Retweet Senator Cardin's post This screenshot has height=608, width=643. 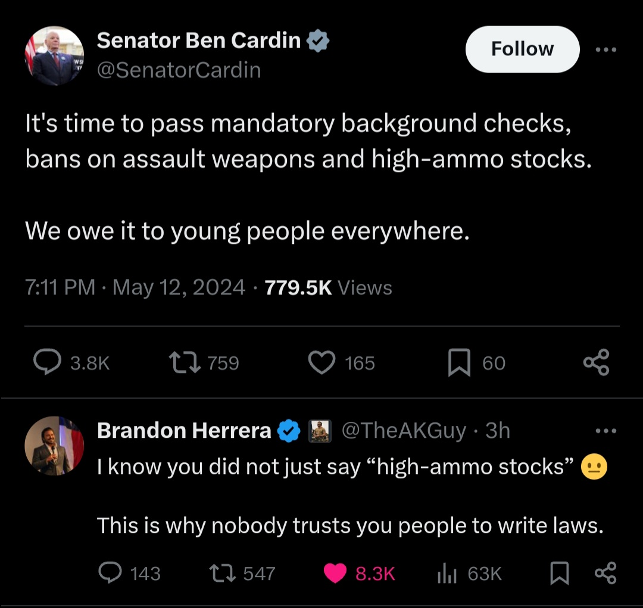(x=185, y=362)
